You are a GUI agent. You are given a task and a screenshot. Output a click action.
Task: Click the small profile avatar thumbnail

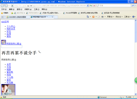[4, 42]
